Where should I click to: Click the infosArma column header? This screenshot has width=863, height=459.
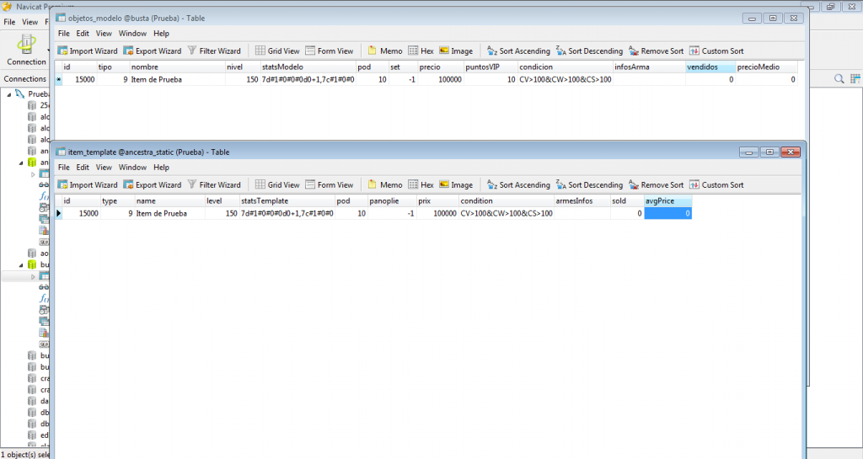649,67
